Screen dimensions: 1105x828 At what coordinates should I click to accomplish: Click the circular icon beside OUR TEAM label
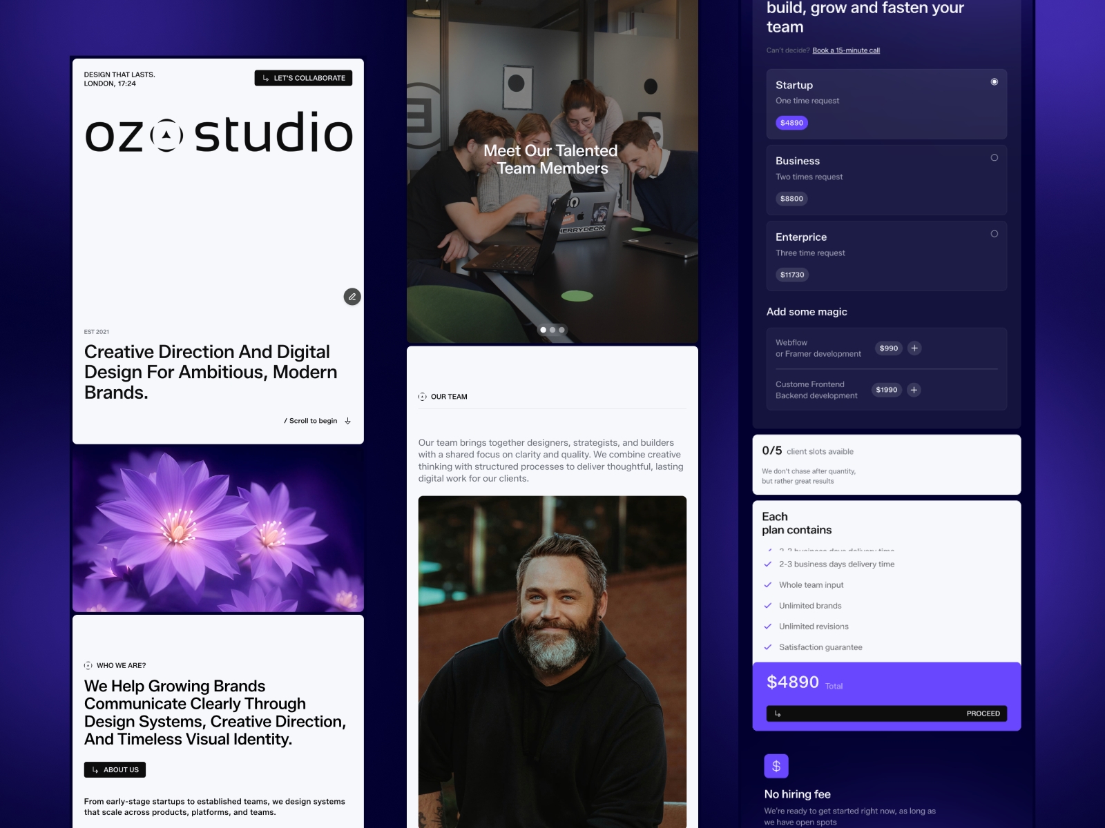pyautogui.click(x=423, y=397)
